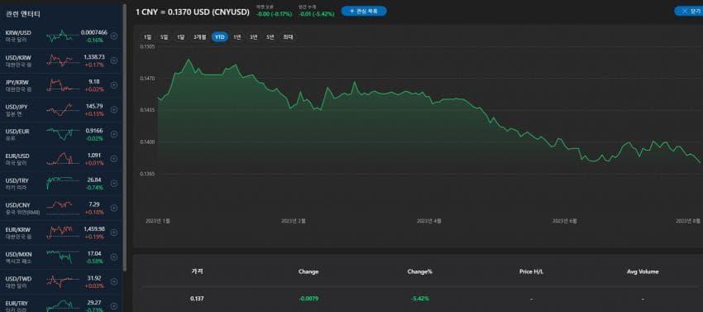Click the -0.0079 change value
The width and height of the screenshot is (703, 312).
pyautogui.click(x=308, y=299)
